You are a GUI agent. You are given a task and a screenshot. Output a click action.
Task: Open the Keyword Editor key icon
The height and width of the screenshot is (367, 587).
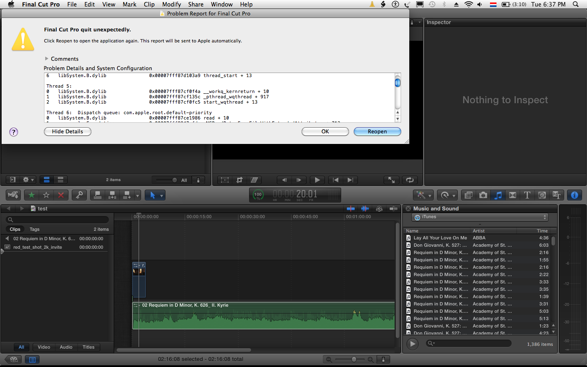79,195
